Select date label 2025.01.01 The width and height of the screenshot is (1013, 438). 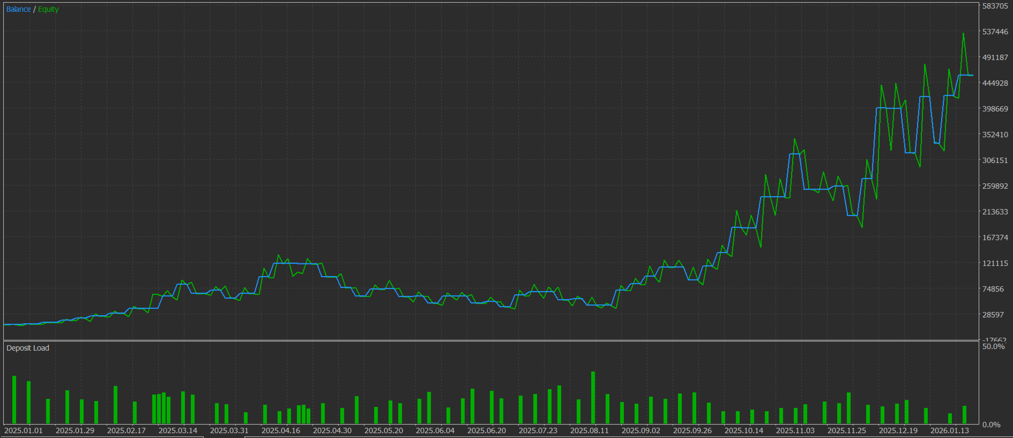(x=24, y=430)
